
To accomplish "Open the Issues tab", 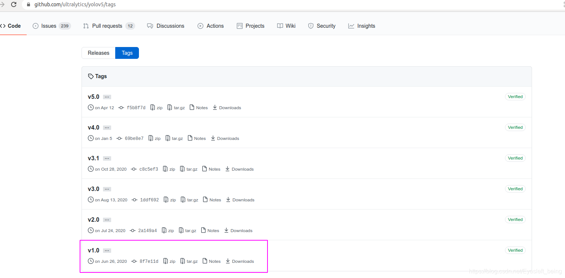I will click(x=51, y=26).
